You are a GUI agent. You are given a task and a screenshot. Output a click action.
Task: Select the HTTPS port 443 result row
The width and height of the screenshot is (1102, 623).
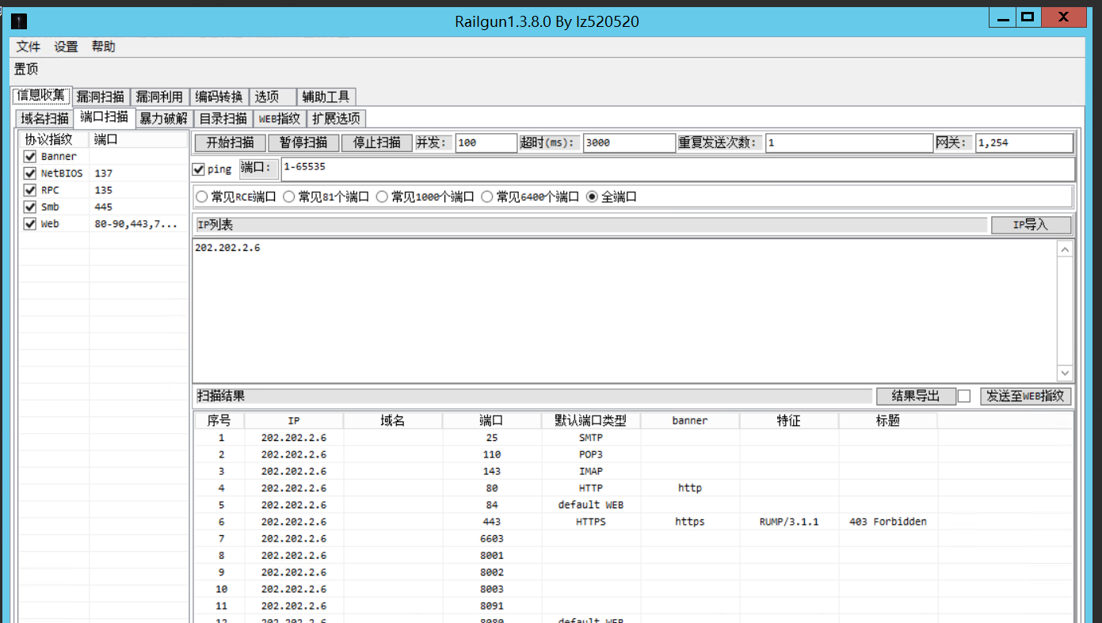coord(633,522)
